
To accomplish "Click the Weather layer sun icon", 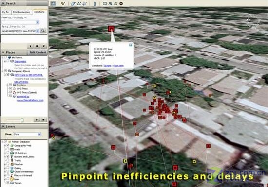I will (x=12, y=164).
